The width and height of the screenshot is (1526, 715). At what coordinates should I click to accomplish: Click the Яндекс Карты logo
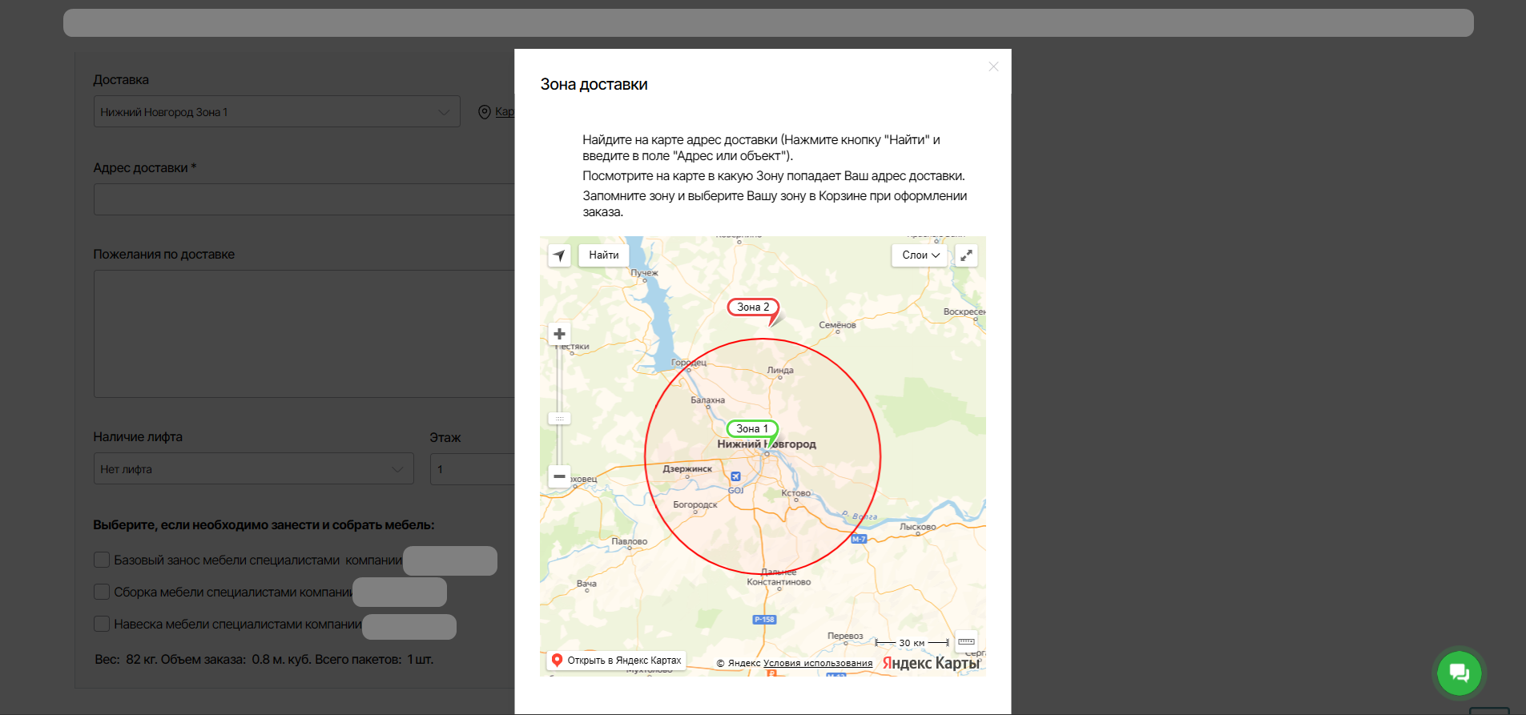click(x=931, y=663)
